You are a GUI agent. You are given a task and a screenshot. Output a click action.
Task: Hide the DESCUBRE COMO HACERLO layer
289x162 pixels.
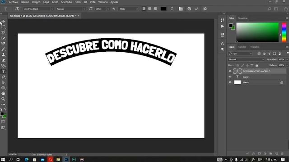click(x=230, y=71)
